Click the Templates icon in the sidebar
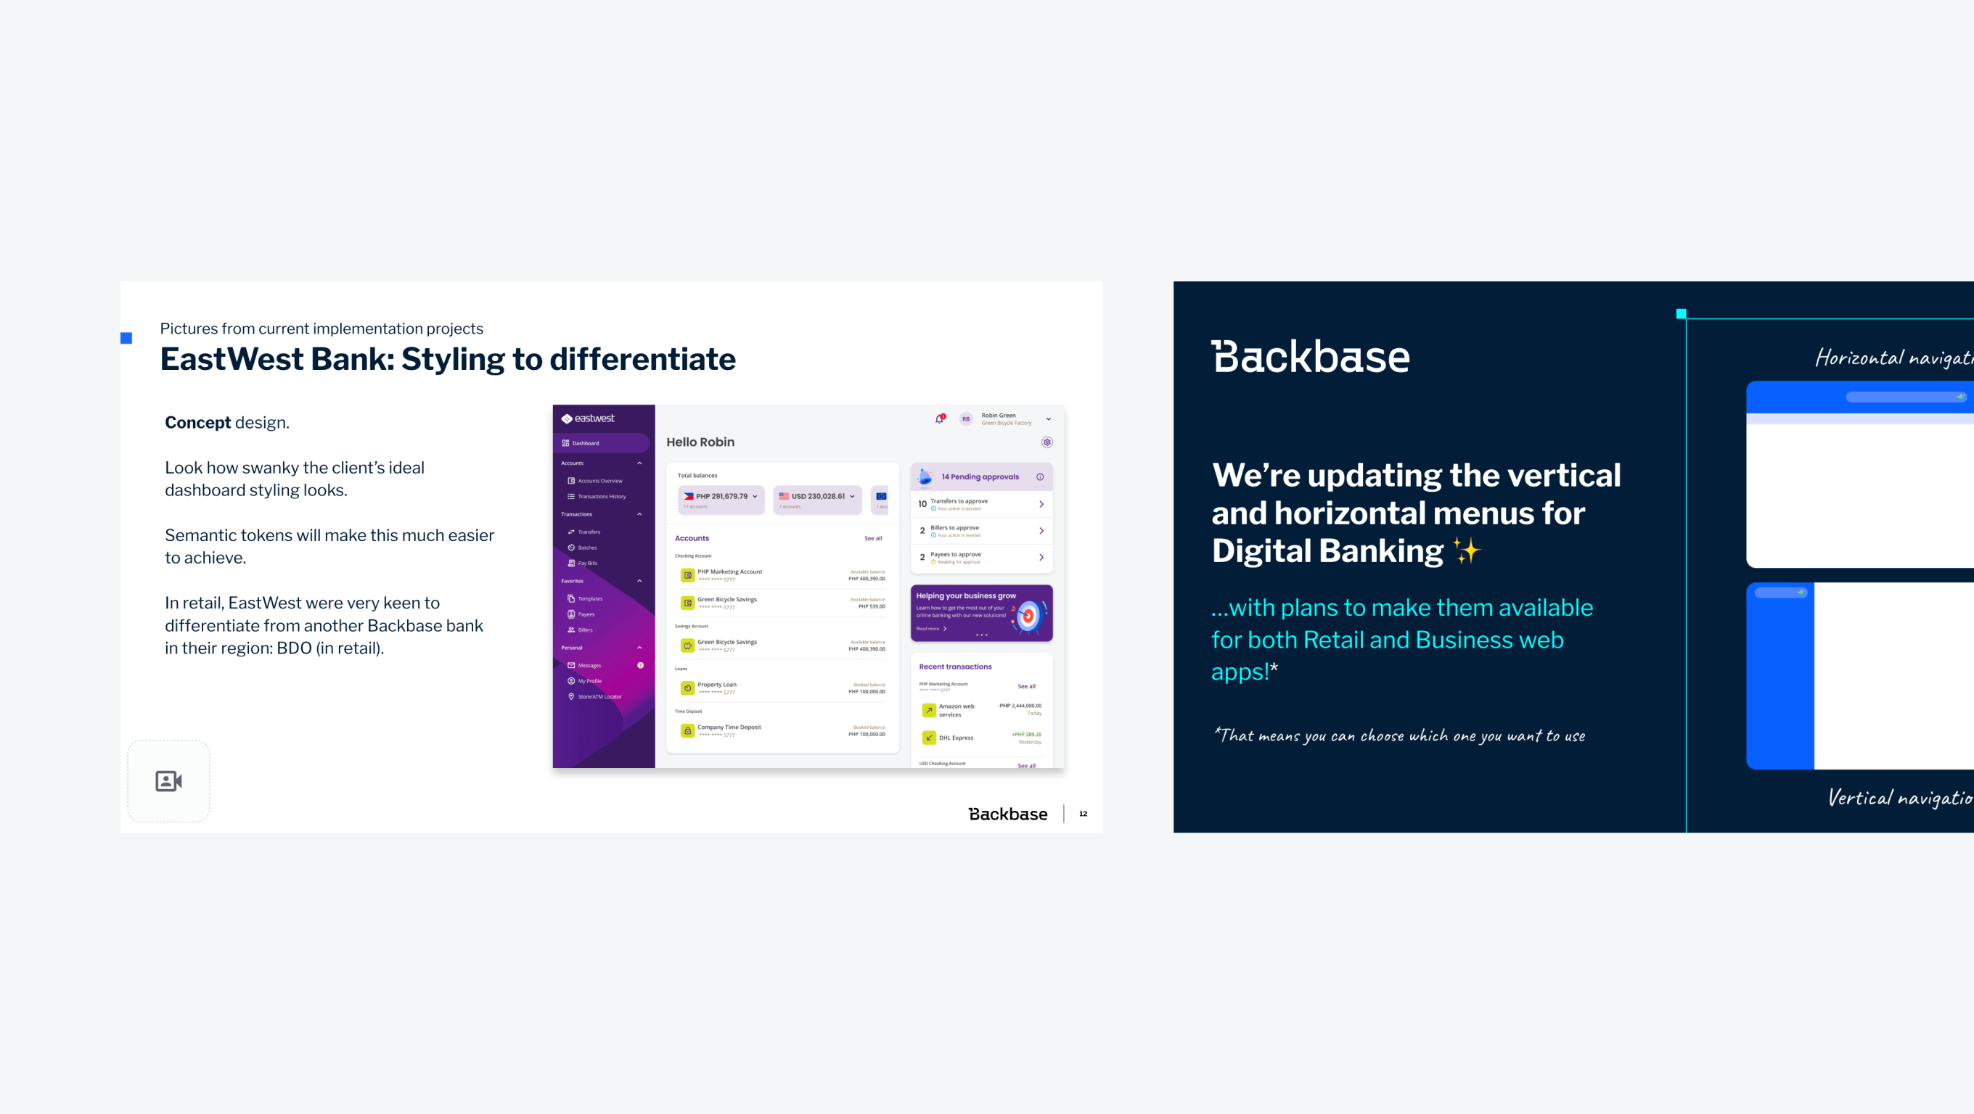This screenshot has height=1114, width=1974. [571, 599]
